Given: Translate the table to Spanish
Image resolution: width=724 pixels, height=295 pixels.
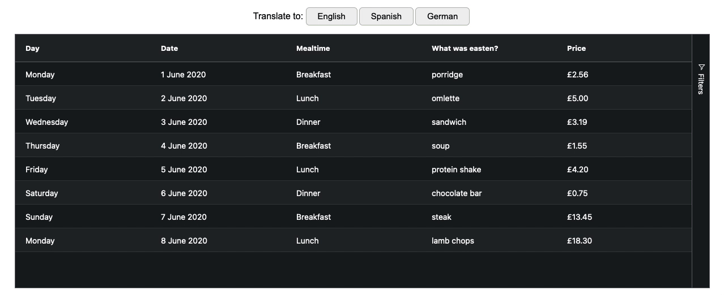Looking at the screenshot, I should pos(386,16).
